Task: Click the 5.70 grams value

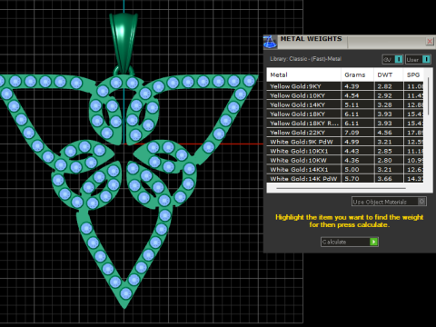Action: 352,179
